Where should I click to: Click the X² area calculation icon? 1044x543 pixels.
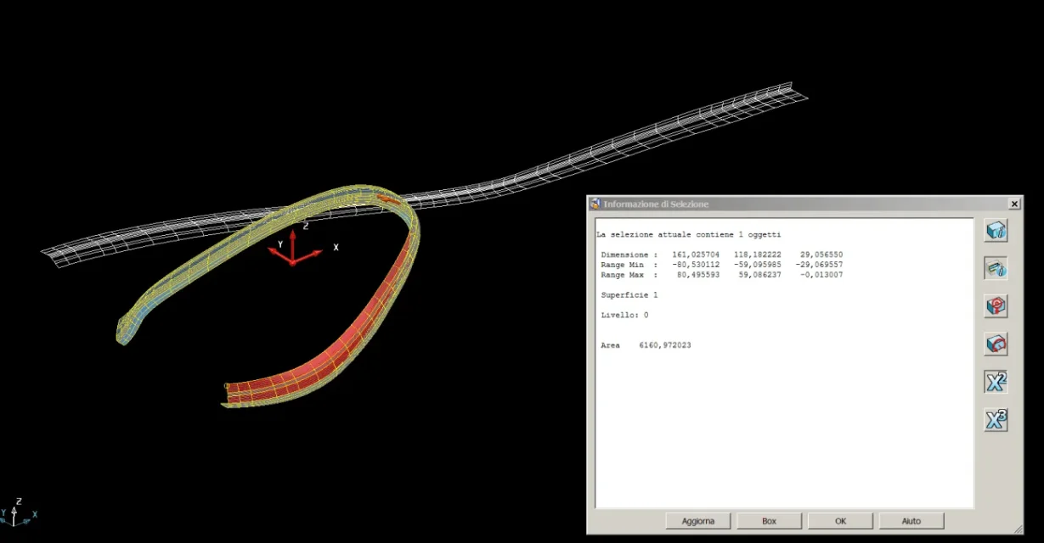click(x=996, y=382)
